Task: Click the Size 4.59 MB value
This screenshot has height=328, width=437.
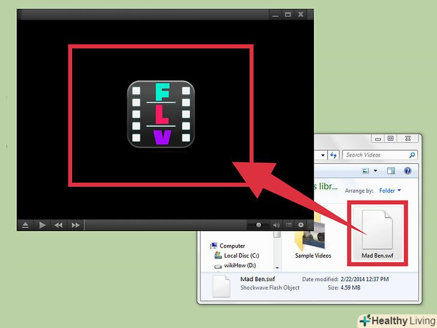Action: tap(351, 288)
